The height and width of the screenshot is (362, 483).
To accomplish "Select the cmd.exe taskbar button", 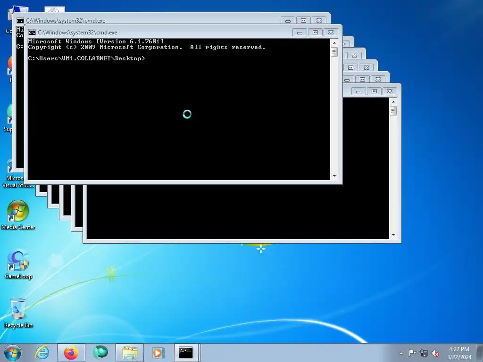I will pyautogui.click(x=186, y=353).
